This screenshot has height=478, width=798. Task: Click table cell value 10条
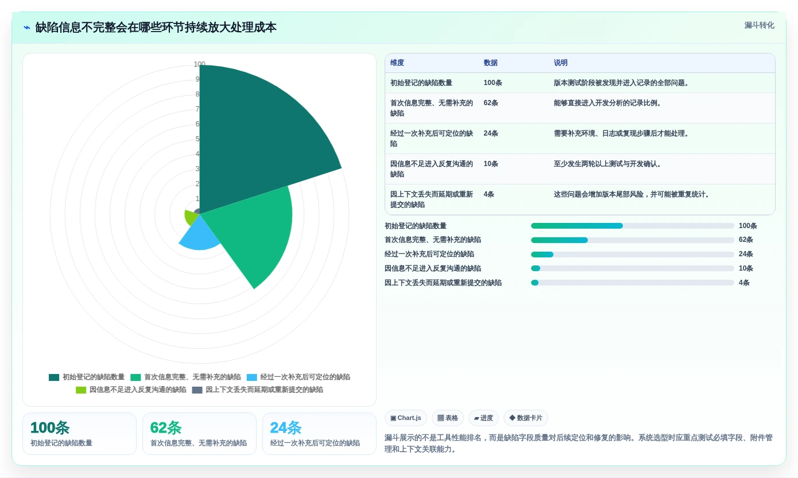coord(491,164)
